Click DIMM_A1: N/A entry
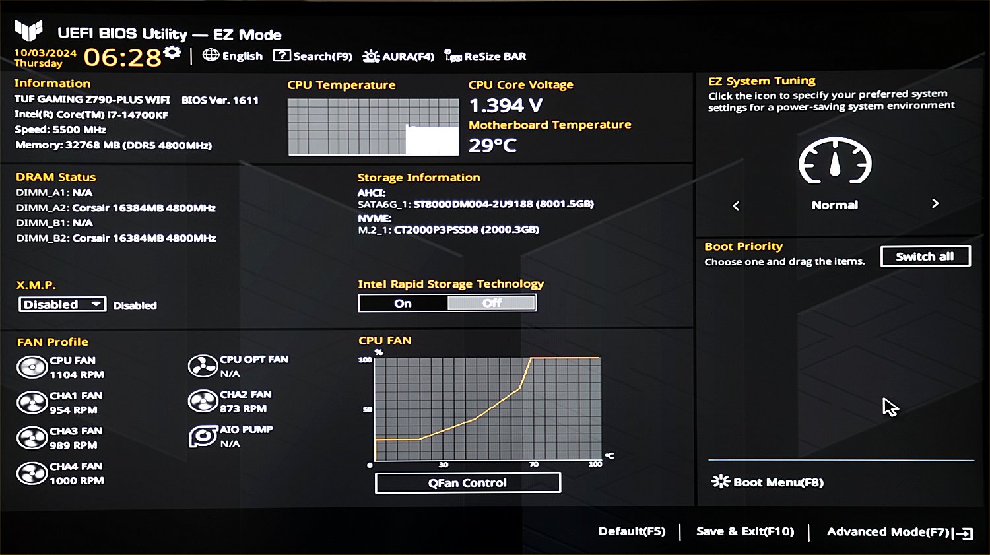The width and height of the screenshot is (990, 555). click(x=54, y=193)
